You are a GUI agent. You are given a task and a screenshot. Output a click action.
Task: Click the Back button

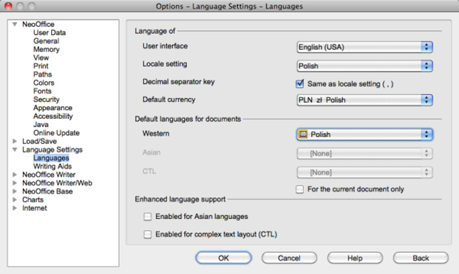[x=421, y=258]
